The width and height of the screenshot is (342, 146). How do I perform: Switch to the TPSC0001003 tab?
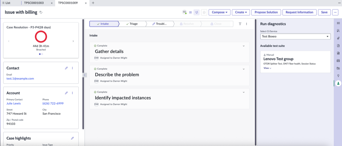pos(34,3)
